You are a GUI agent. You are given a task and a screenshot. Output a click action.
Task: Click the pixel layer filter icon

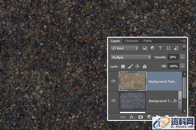point(145,48)
